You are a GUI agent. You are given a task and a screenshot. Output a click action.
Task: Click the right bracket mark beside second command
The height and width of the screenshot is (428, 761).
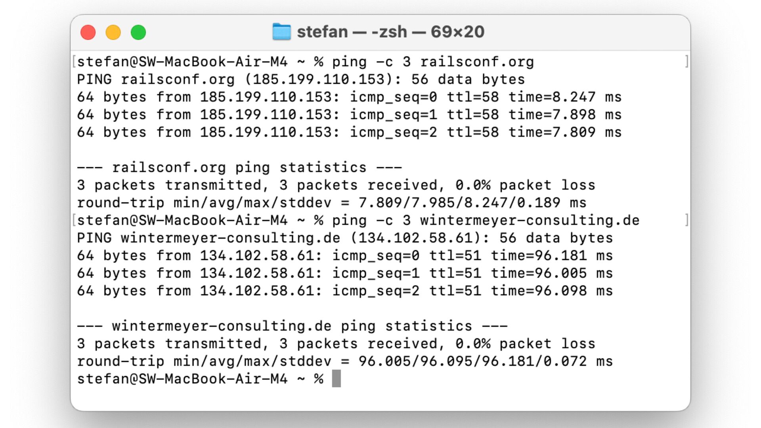(x=686, y=220)
